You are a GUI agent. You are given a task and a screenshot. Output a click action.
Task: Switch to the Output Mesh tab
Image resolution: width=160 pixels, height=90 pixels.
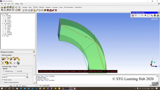(78, 7)
